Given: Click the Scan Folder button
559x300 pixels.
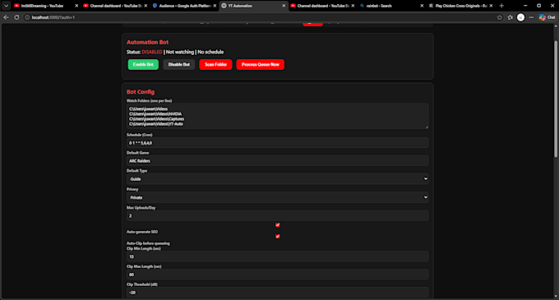Looking at the screenshot, I should [215, 64].
